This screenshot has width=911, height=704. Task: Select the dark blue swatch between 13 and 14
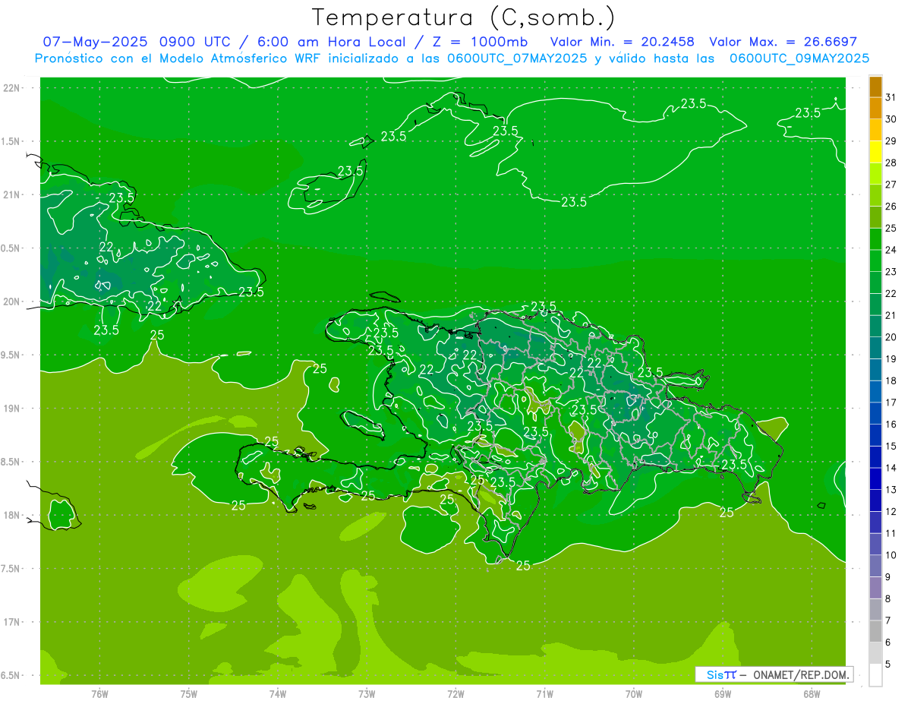point(875,479)
